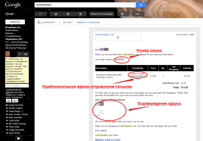Viewport: 203px width, 141px height.
Task: Start a video call with the camera icon
Action: pos(26,54)
